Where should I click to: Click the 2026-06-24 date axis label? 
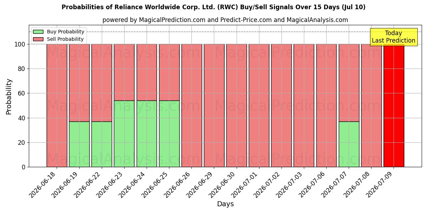(133, 184)
